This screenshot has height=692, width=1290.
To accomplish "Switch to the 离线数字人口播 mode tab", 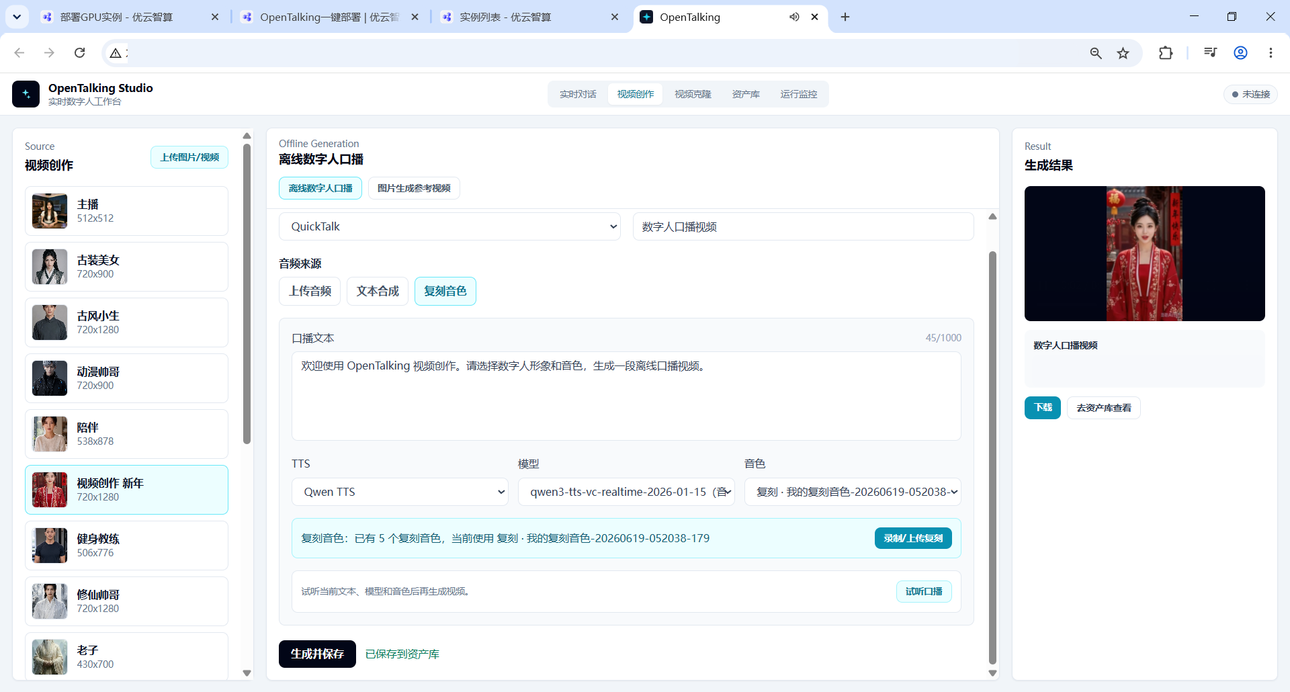I will coord(320,188).
